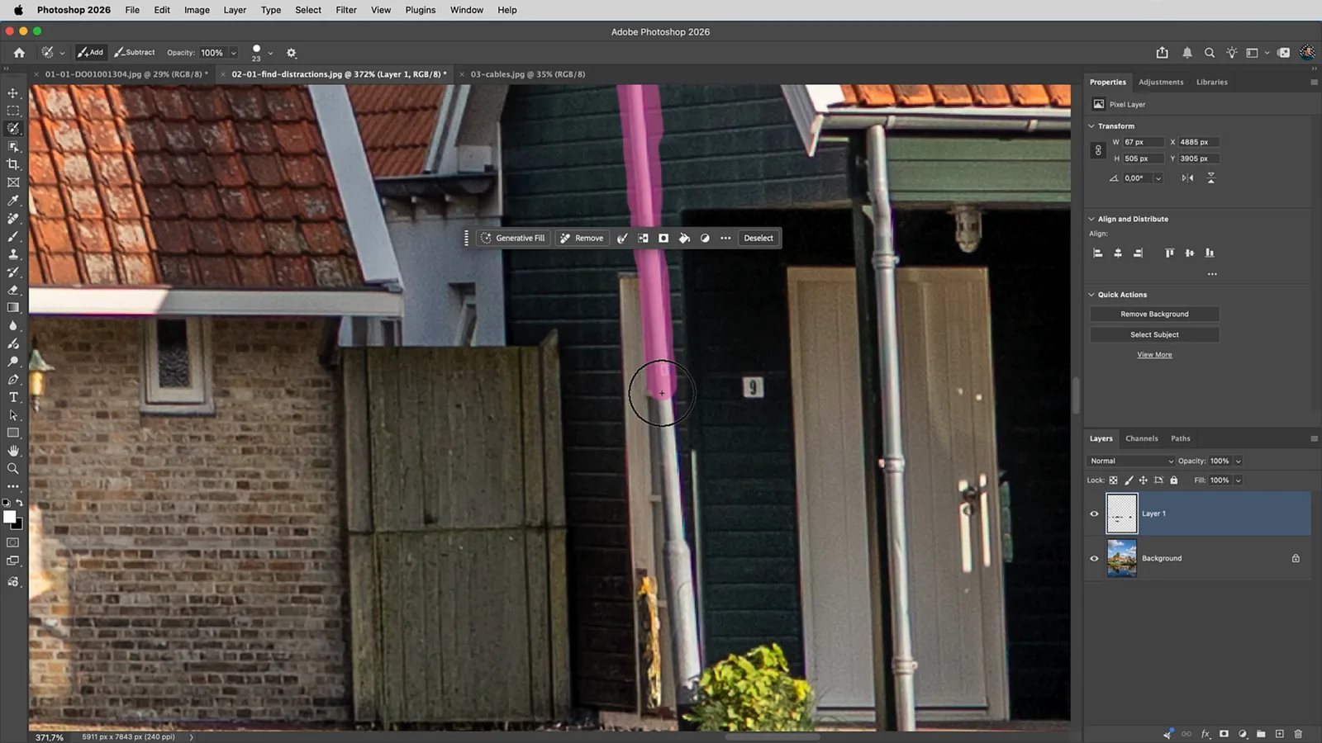Switch to the Channels tab
Viewport: 1322px width, 743px height.
[x=1141, y=438]
